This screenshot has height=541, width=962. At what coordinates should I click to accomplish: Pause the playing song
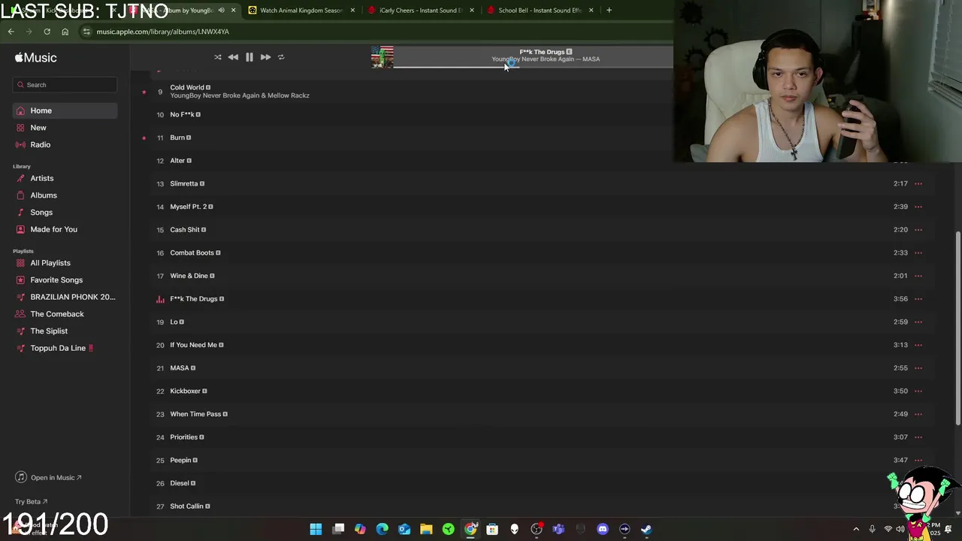250,57
